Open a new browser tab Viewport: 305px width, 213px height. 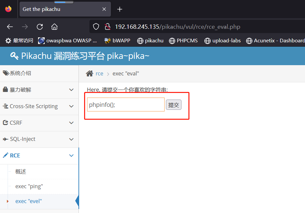click(120, 9)
